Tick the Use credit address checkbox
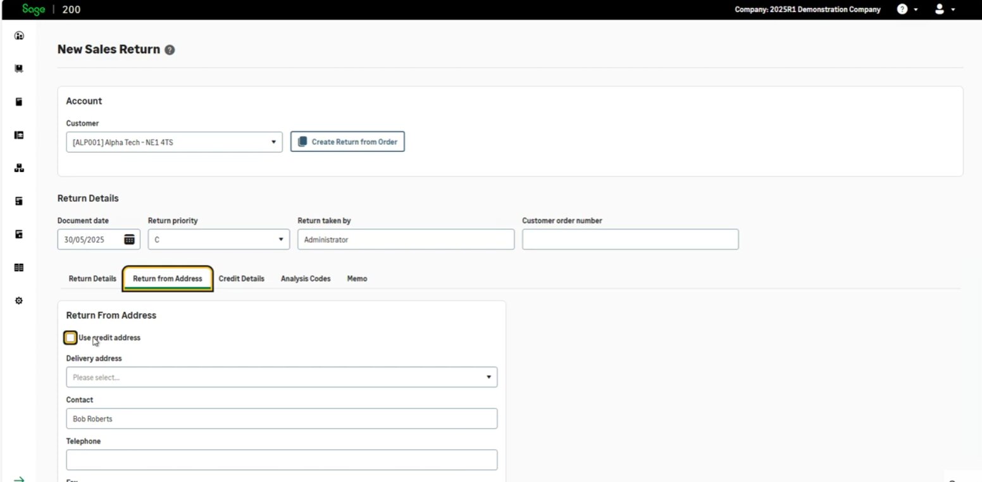 (70, 338)
